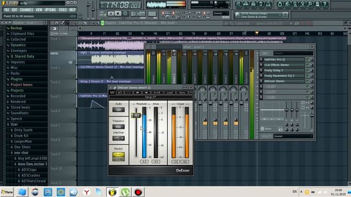
Task: Select Fruity Parametric EQ 2 effect slot
Action: [x=284, y=76]
